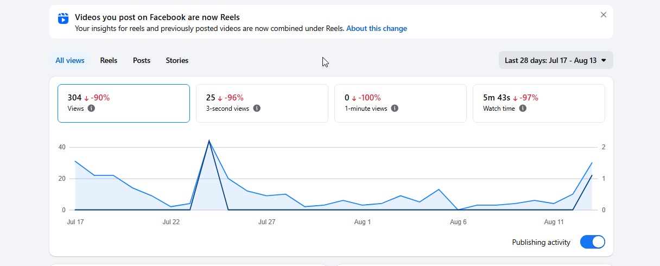Click the chart peak near Jul 24
This screenshot has height=266, width=660.
[209, 141]
